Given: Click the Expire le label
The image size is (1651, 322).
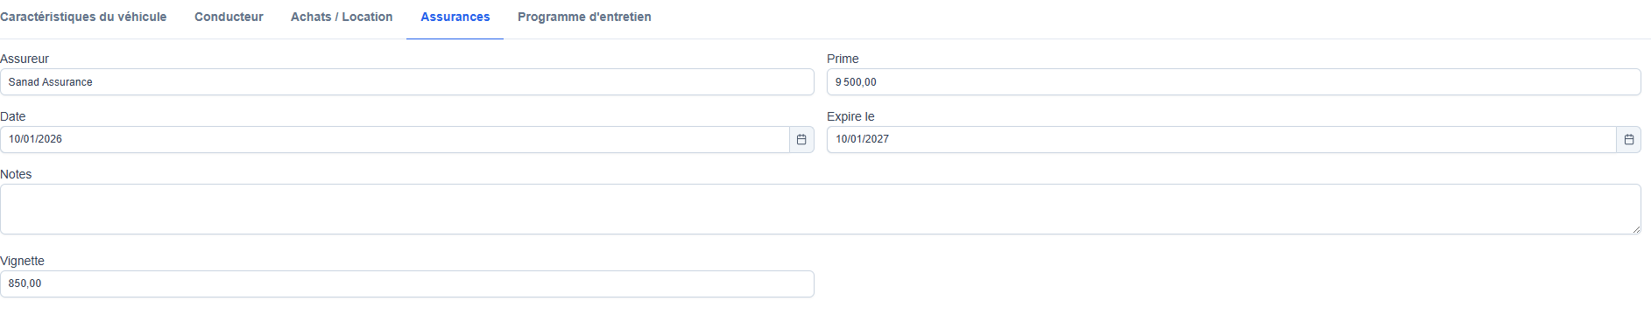Looking at the screenshot, I should [850, 116].
